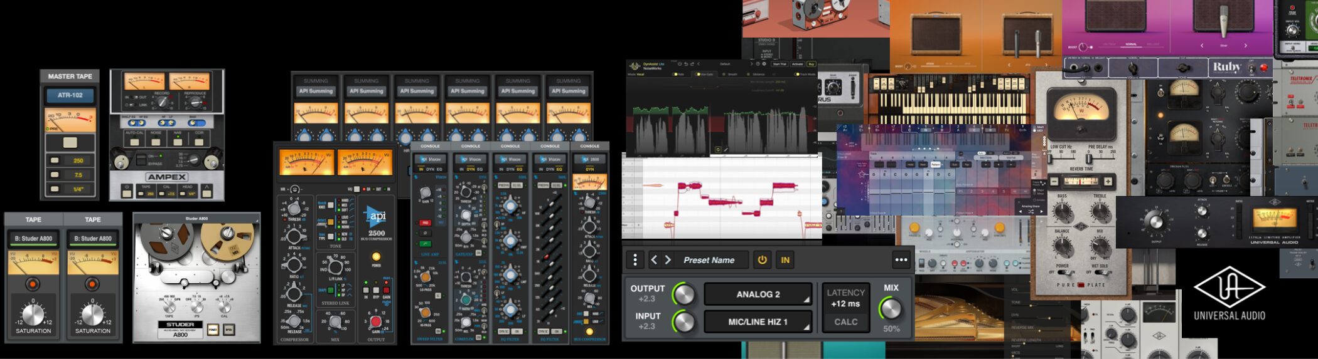Open the vertical three-dot menu left of Preset Name
Screen dimensions: 1318x359
click(x=635, y=260)
